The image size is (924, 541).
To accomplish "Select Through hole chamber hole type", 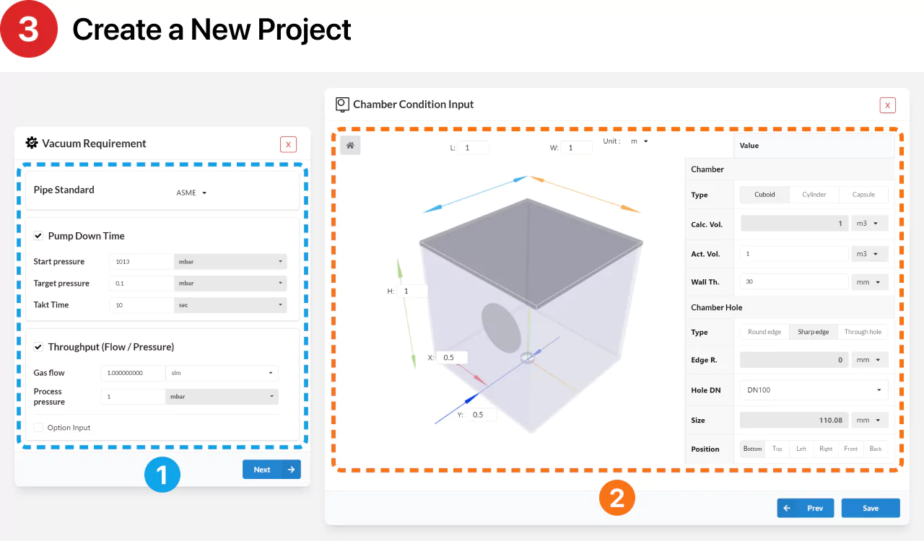I will [863, 332].
